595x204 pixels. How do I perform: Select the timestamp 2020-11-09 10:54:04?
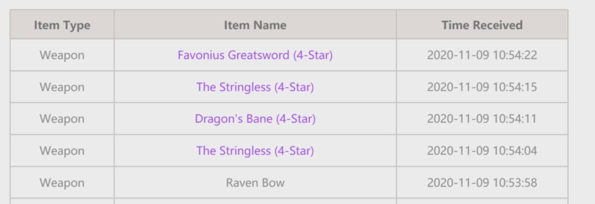pyautogui.click(x=482, y=151)
